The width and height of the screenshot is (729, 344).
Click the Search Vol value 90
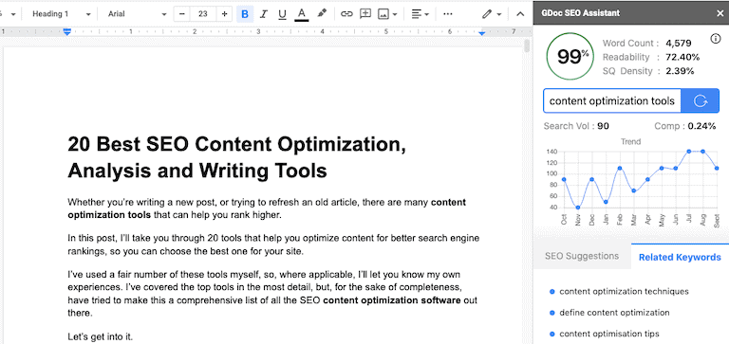point(603,126)
